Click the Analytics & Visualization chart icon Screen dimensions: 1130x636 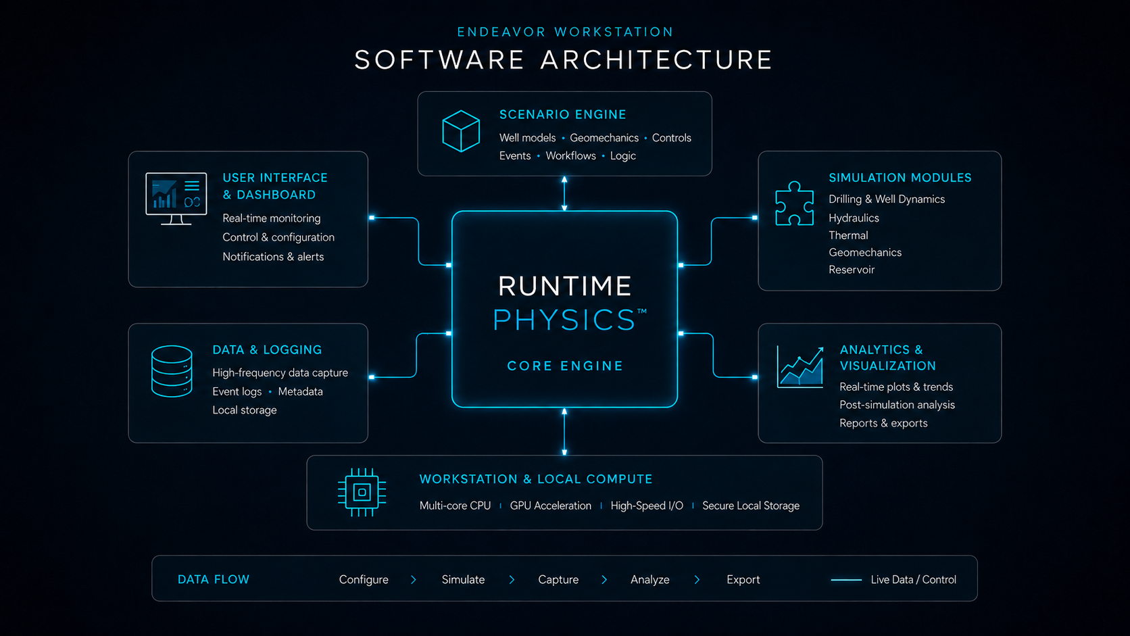click(800, 367)
